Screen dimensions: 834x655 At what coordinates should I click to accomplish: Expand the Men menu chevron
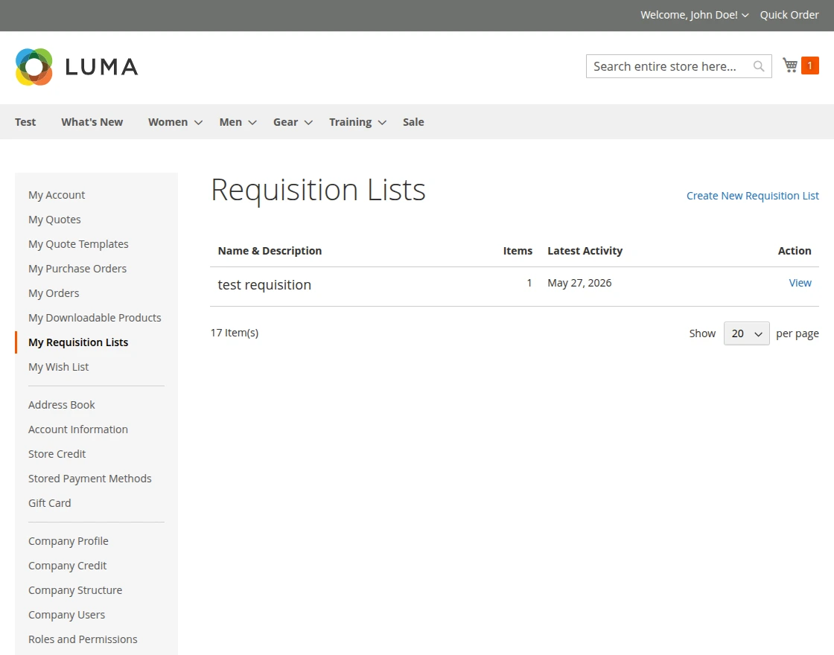(252, 122)
